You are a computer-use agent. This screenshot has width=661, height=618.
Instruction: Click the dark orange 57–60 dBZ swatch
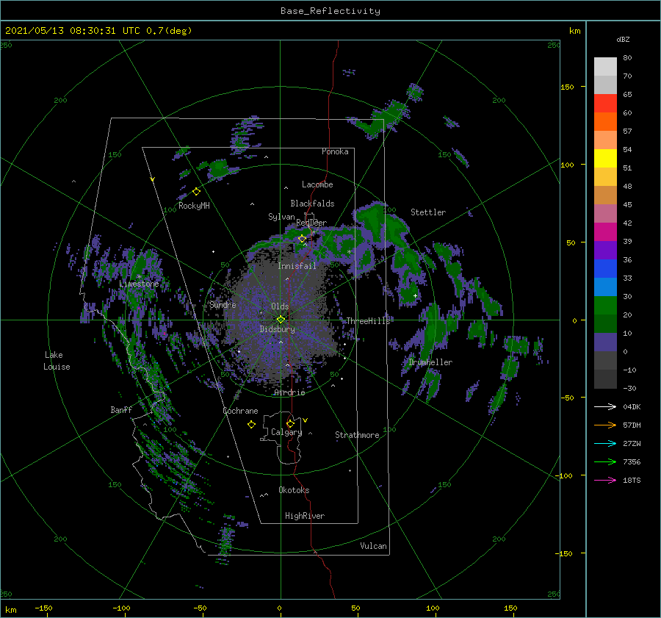click(605, 122)
